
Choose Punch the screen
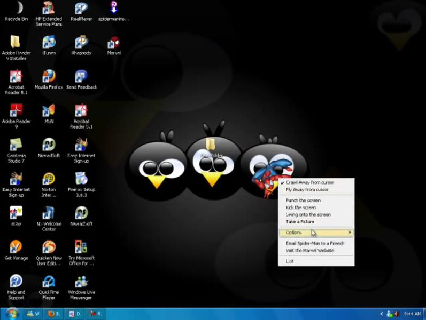point(316,201)
